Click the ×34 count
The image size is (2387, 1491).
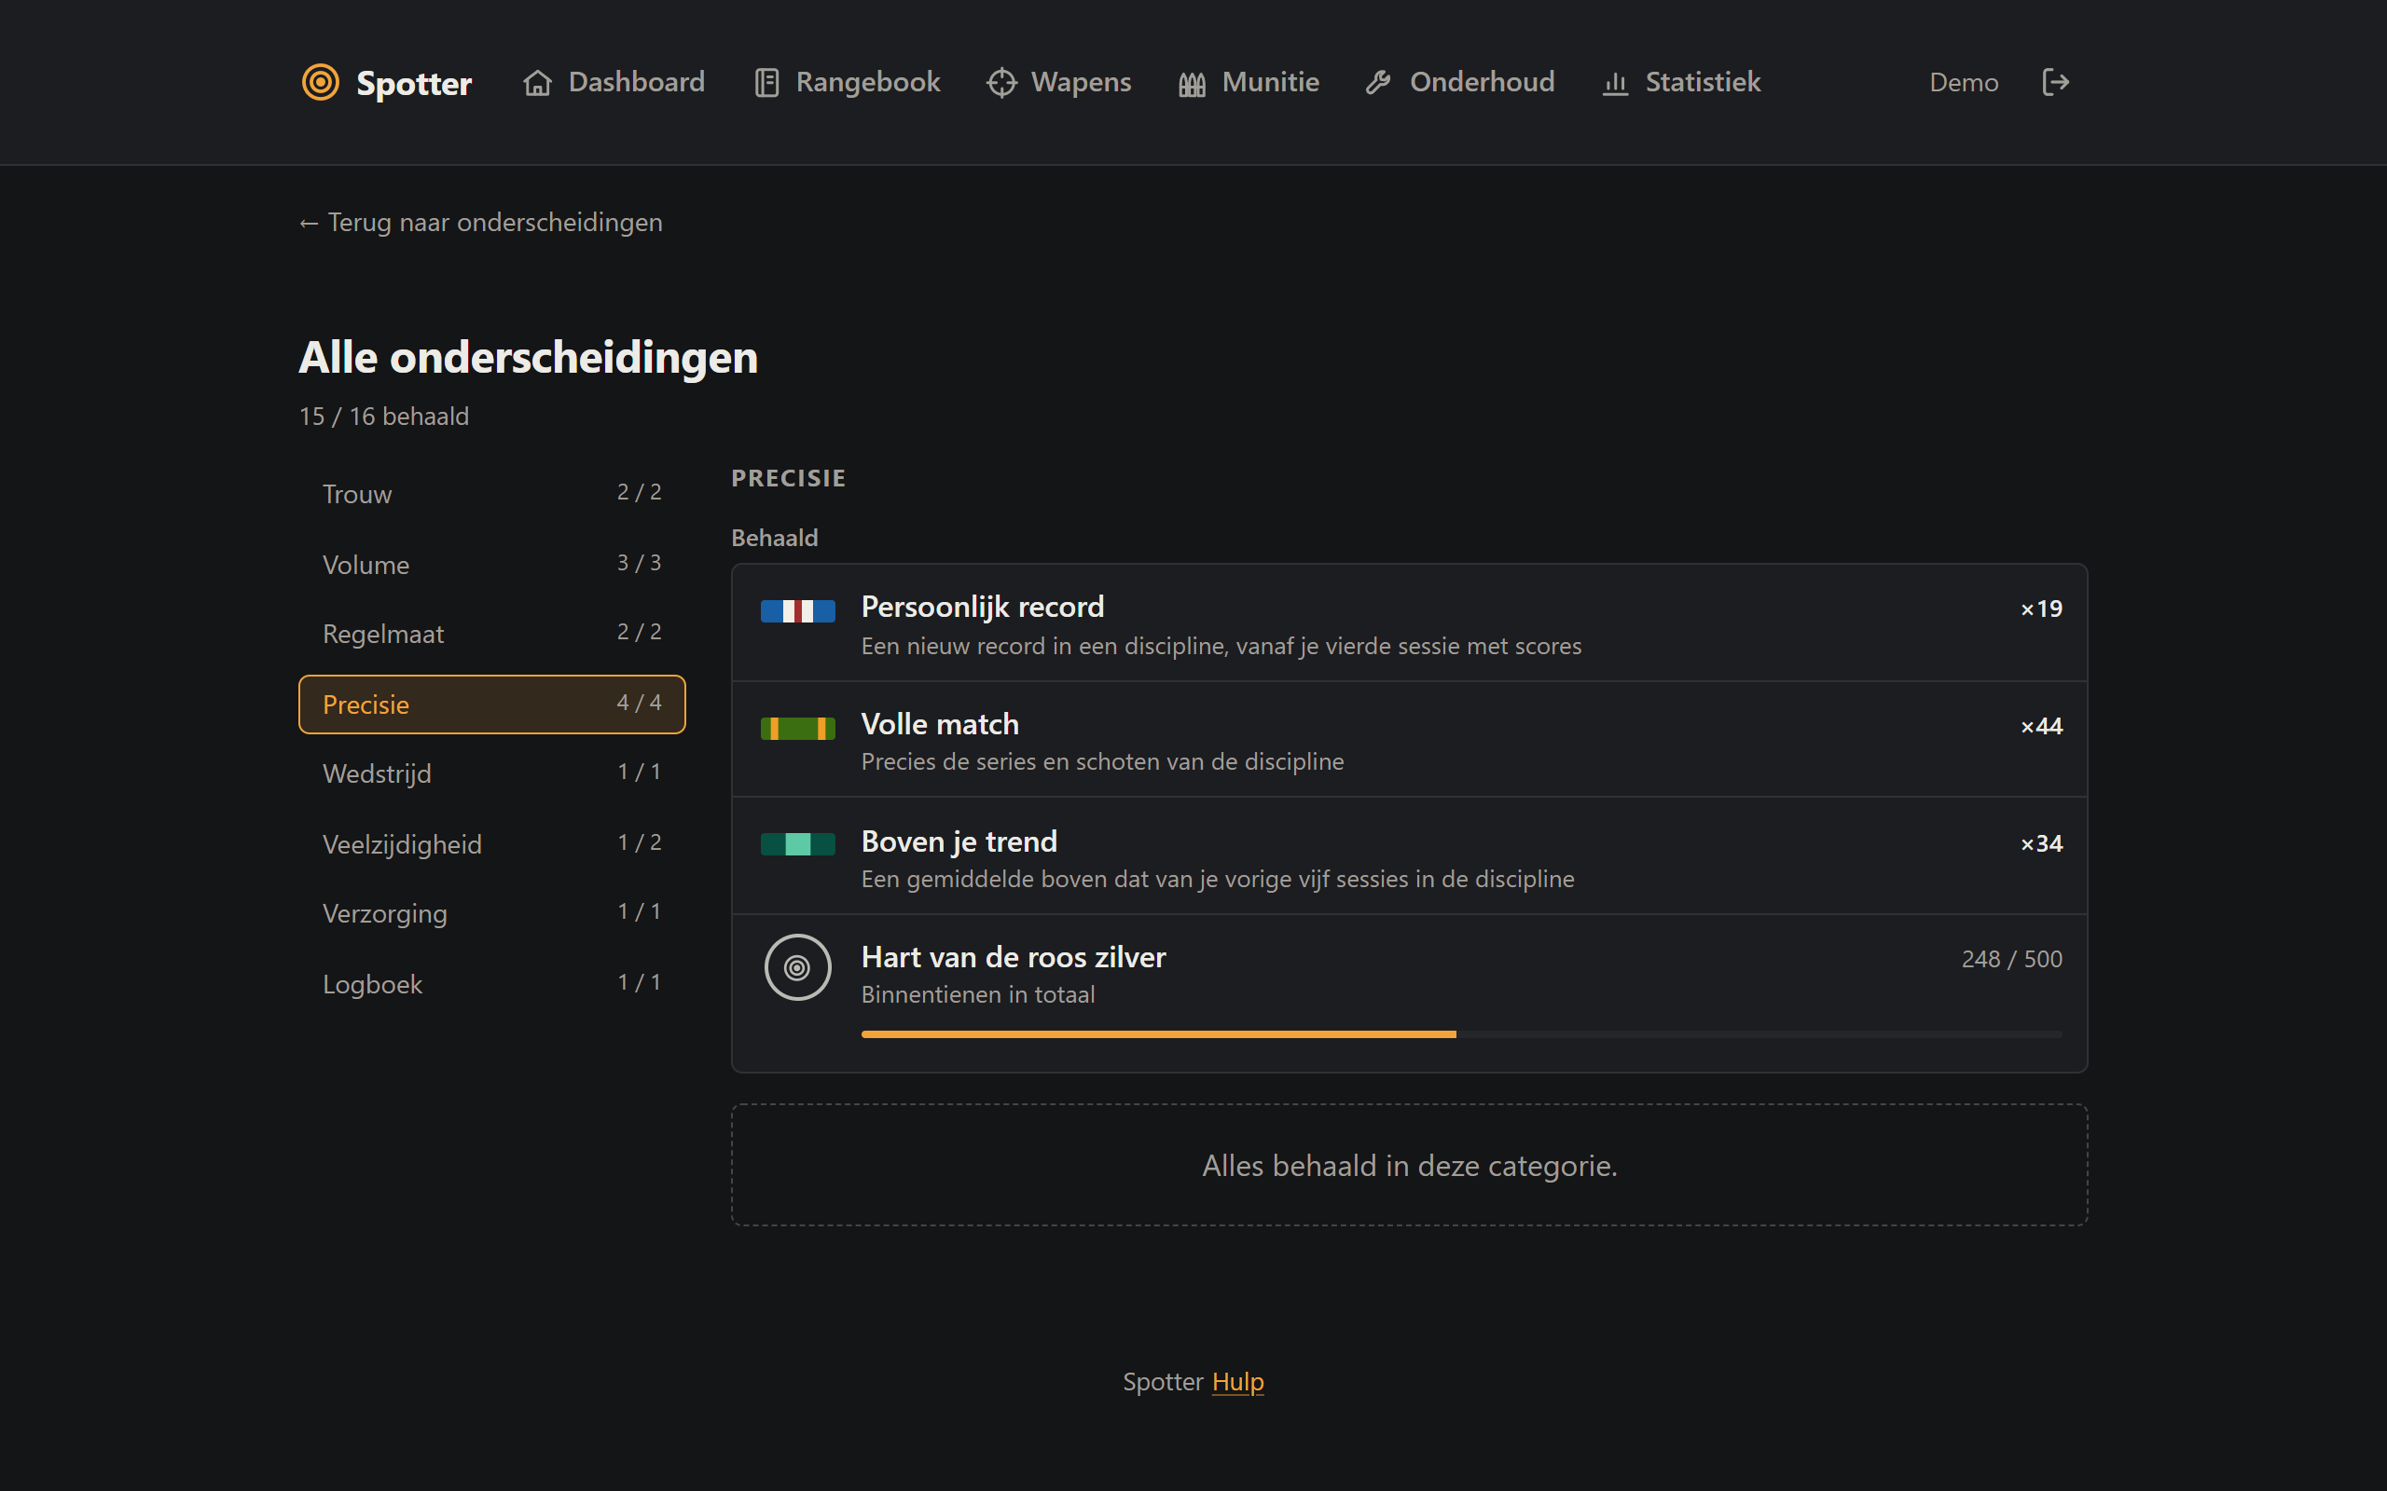coord(2041,844)
